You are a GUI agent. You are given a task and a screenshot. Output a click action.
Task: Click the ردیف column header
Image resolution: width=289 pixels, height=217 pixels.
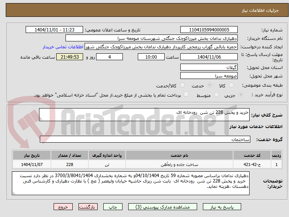pos(276,155)
